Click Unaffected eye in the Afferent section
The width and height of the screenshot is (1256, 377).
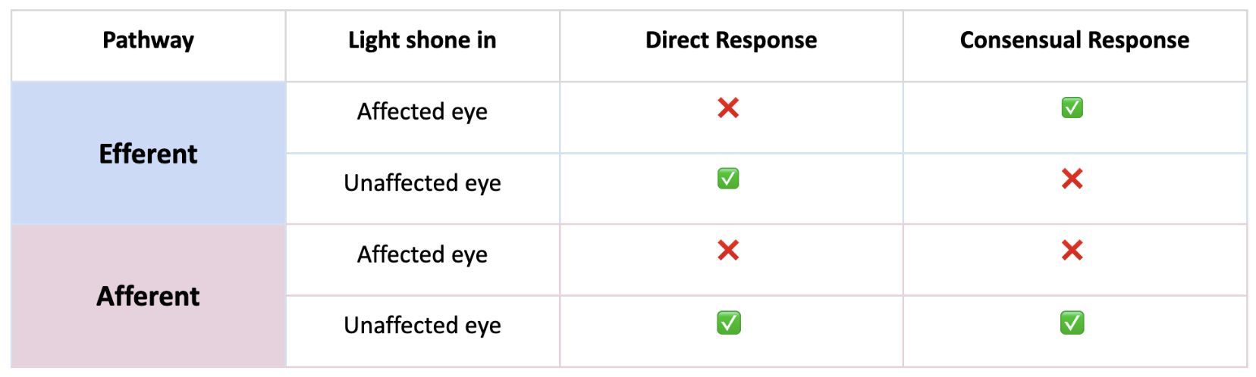422,326
